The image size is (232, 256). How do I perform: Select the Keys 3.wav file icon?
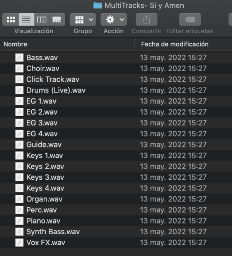(19, 177)
